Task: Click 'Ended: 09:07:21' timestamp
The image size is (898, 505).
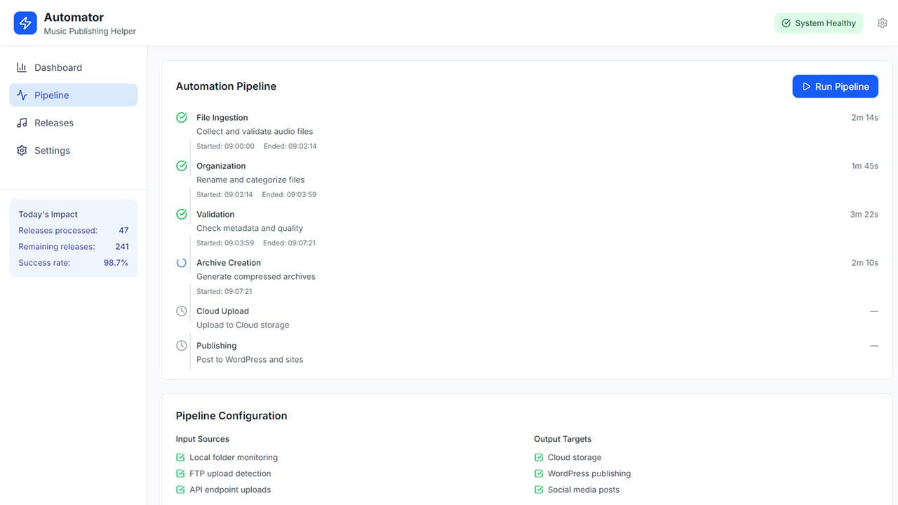Action: pyautogui.click(x=290, y=243)
